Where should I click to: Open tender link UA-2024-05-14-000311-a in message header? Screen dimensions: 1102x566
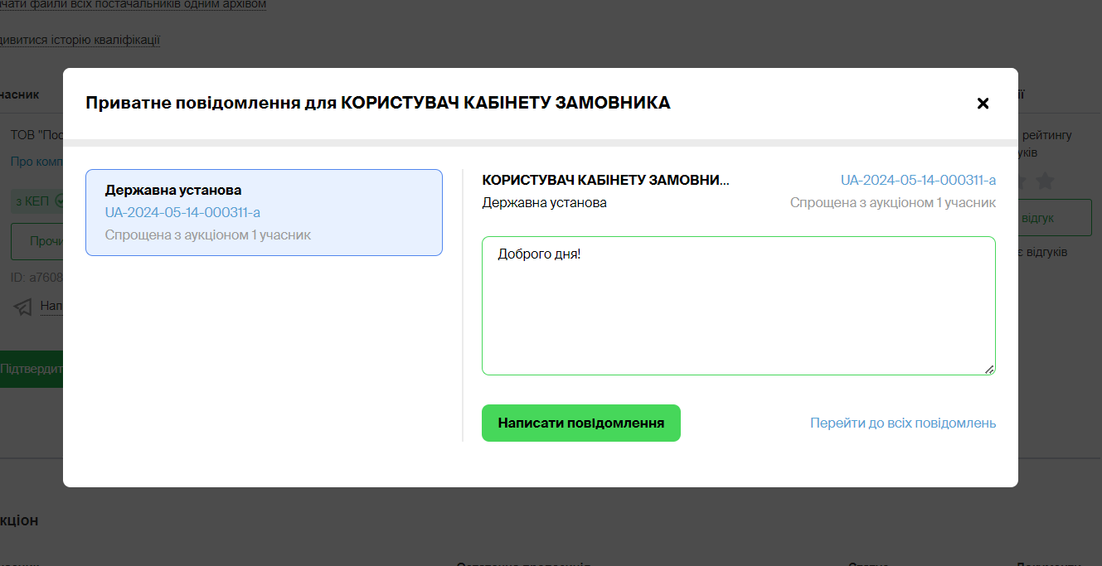[x=918, y=180]
